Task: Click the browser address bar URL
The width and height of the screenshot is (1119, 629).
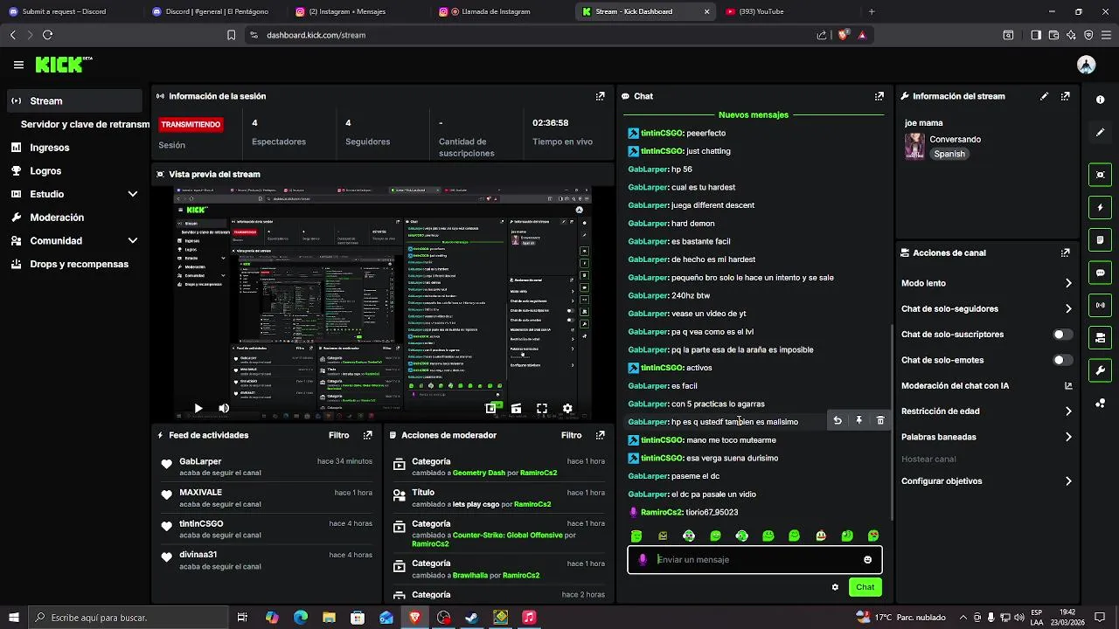Action: point(316,35)
